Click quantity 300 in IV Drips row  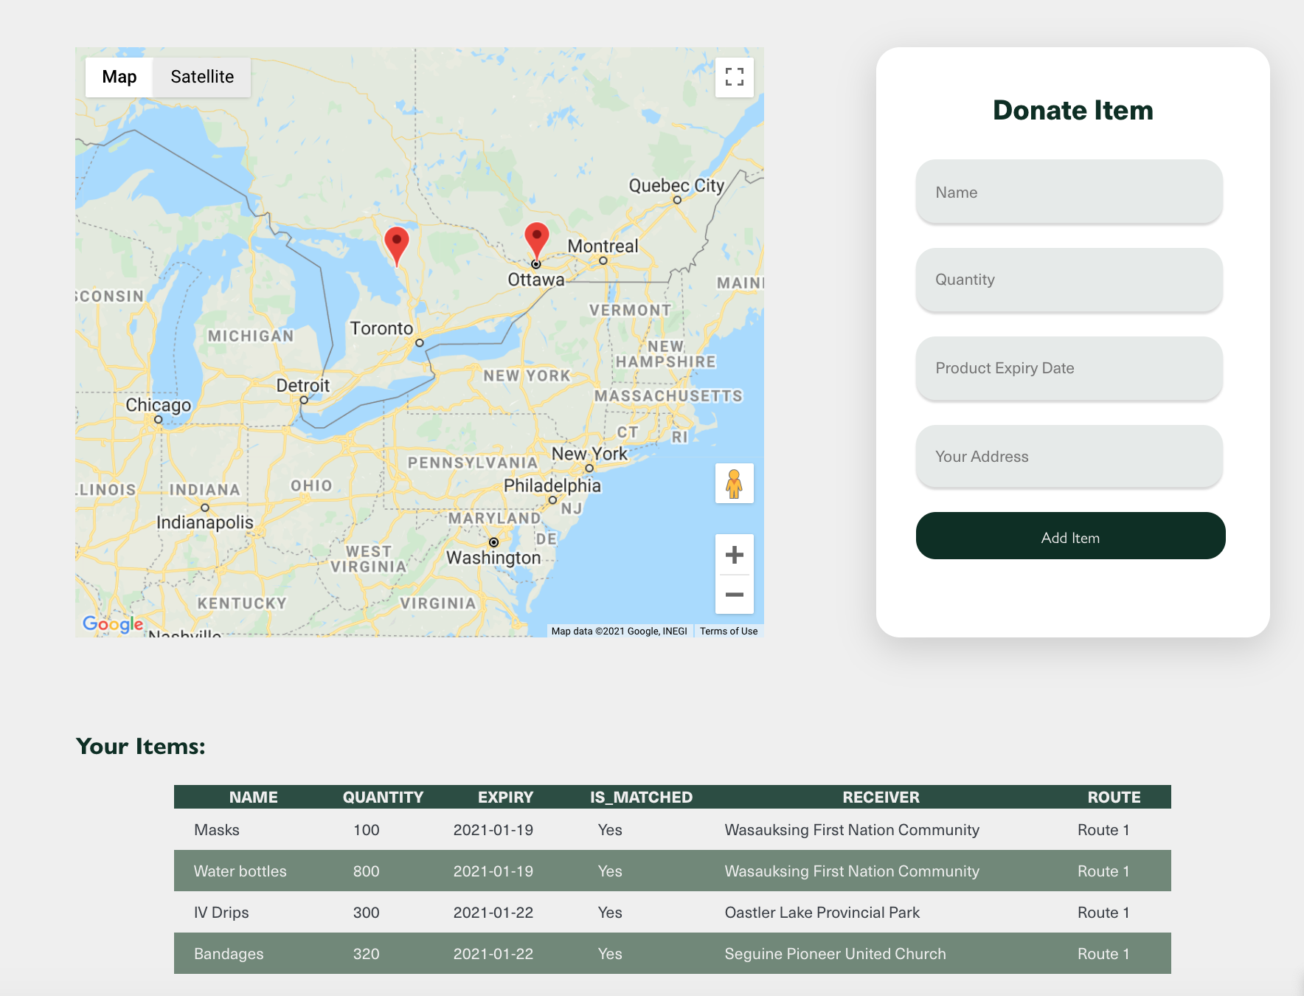point(366,913)
